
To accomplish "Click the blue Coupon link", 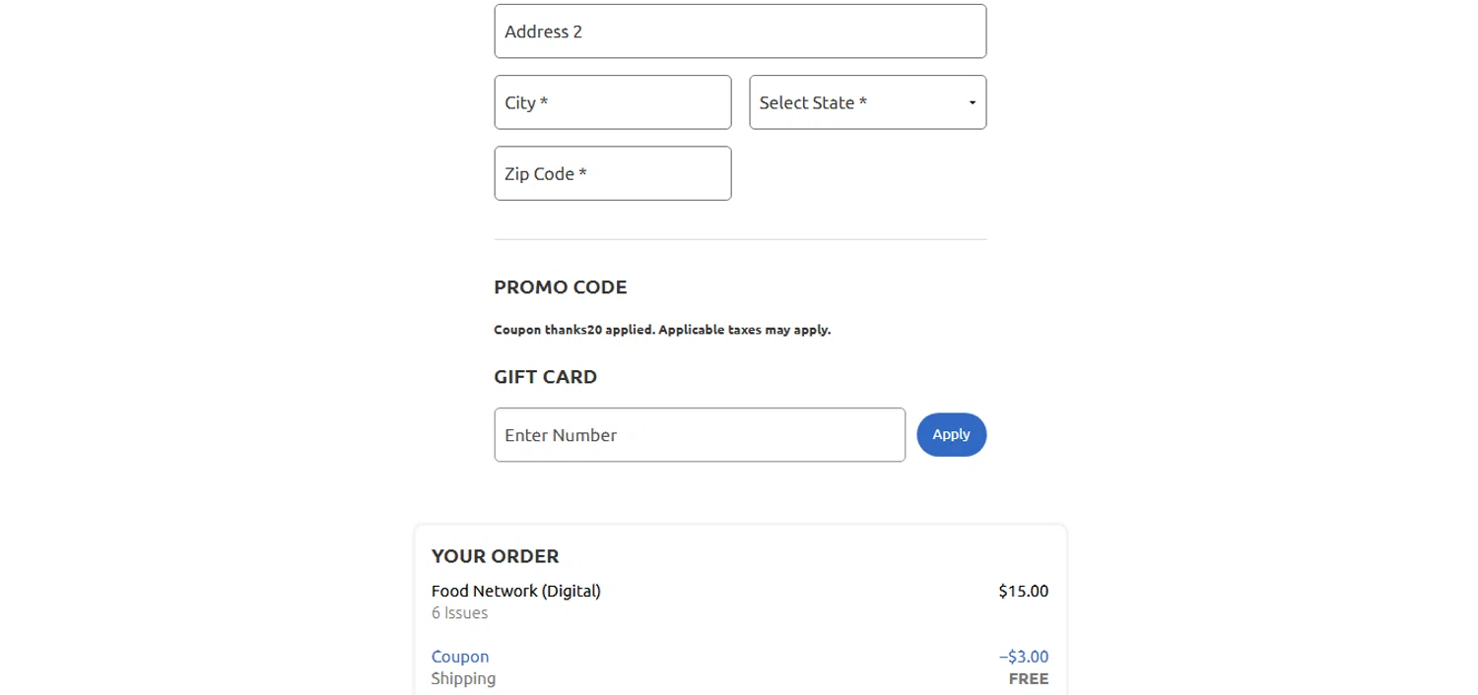I will (460, 657).
